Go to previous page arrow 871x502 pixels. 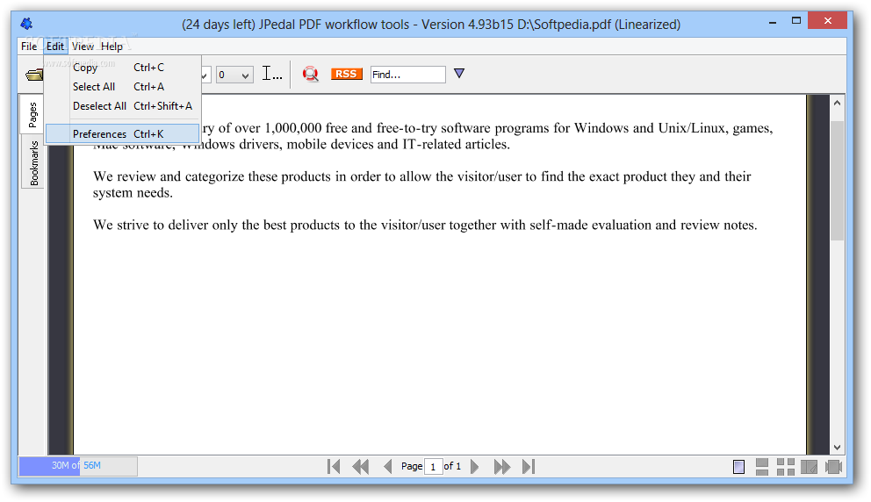[388, 467]
